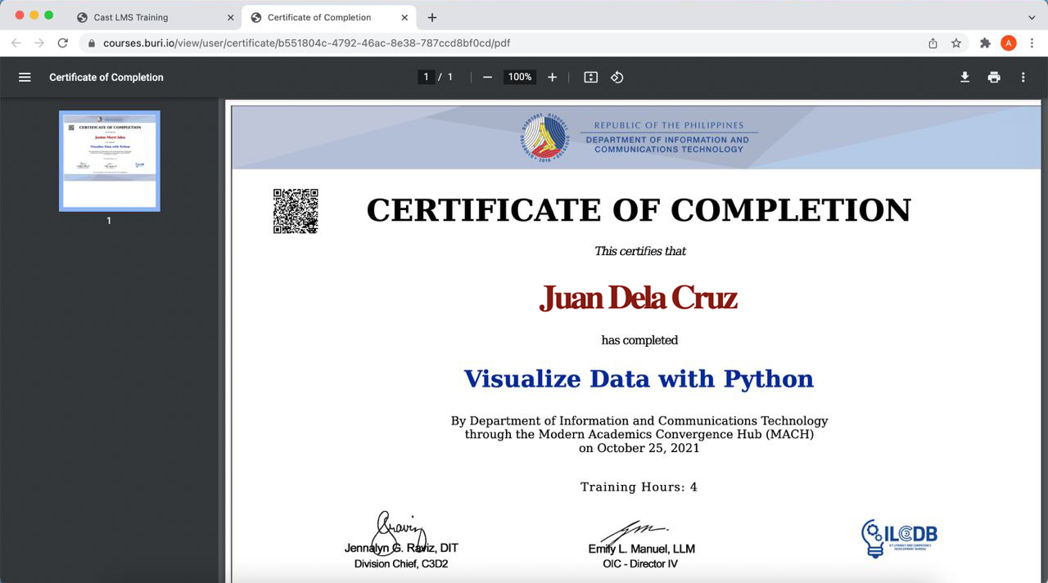The height and width of the screenshot is (583, 1048).
Task: Select the page 1 thumbnail
Action: tap(110, 160)
